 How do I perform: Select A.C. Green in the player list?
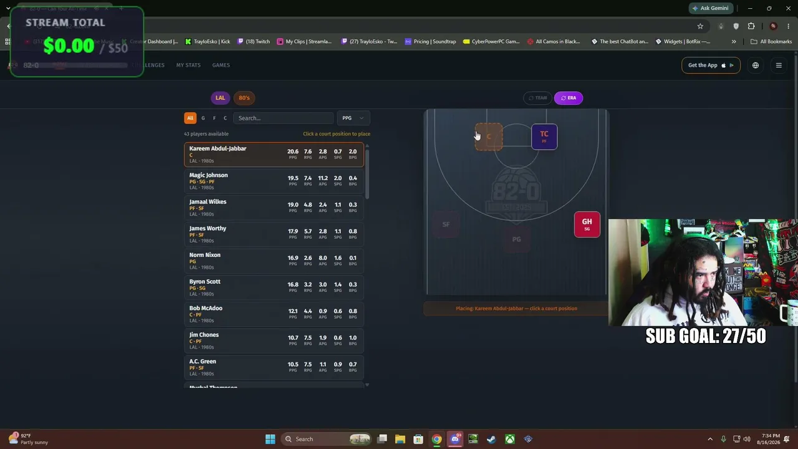tap(274, 367)
